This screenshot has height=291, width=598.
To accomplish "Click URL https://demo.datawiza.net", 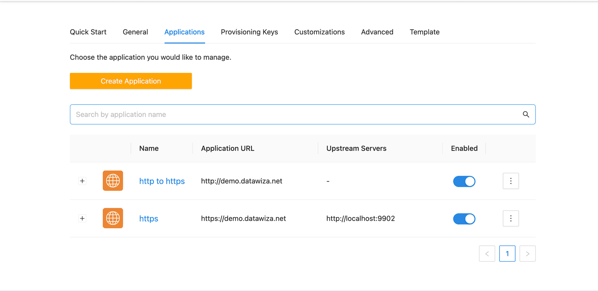I will pyautogui.click(x=243, y=219).
